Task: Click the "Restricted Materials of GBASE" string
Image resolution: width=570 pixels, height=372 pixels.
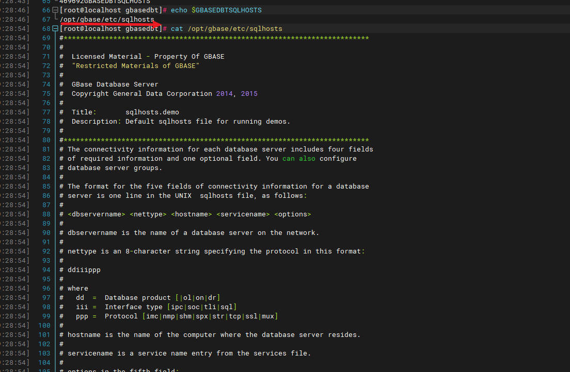Action: point(136,66)
